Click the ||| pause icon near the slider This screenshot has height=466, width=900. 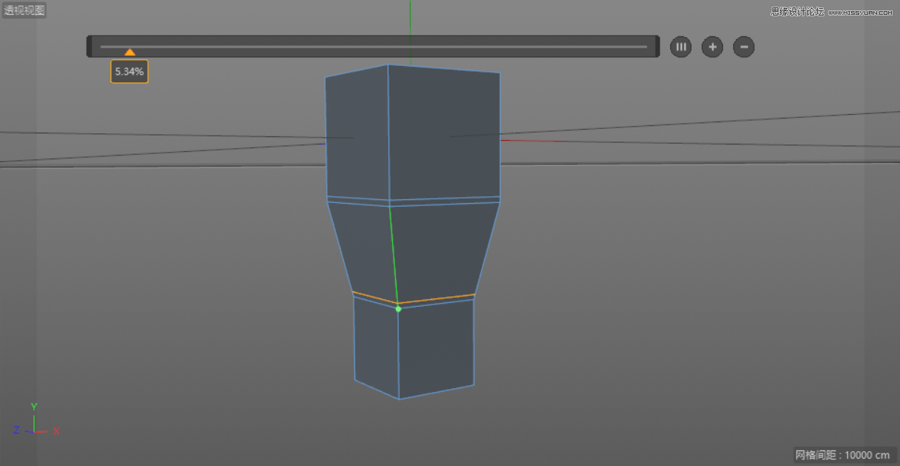pos(681,47)
